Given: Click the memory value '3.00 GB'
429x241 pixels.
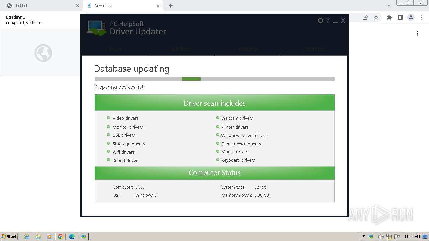Looking at the screenshot, I should click(262, 195).
